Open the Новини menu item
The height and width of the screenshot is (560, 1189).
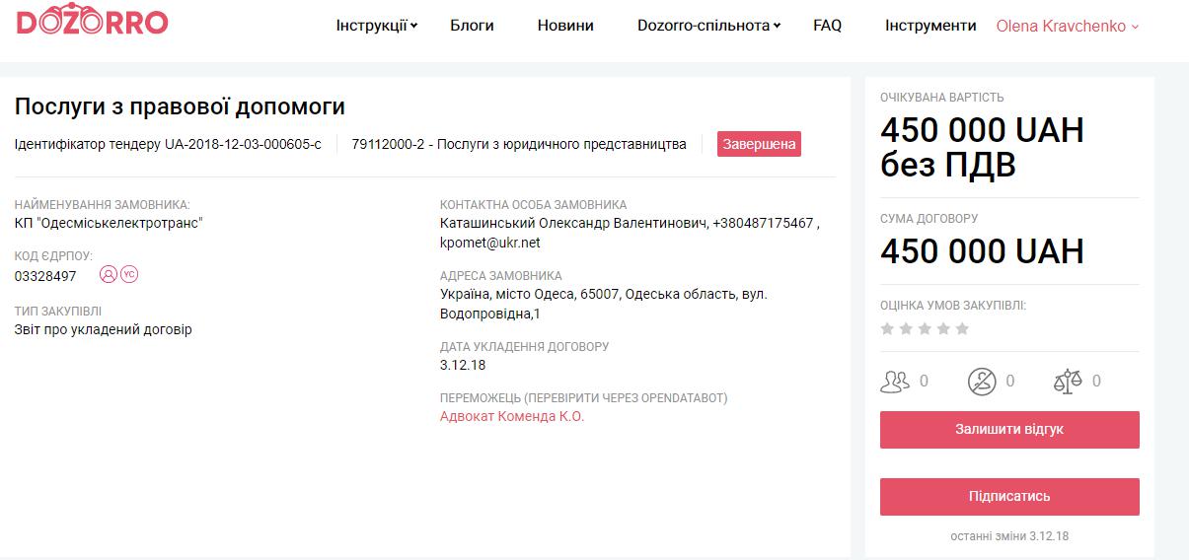coord(565,26)
